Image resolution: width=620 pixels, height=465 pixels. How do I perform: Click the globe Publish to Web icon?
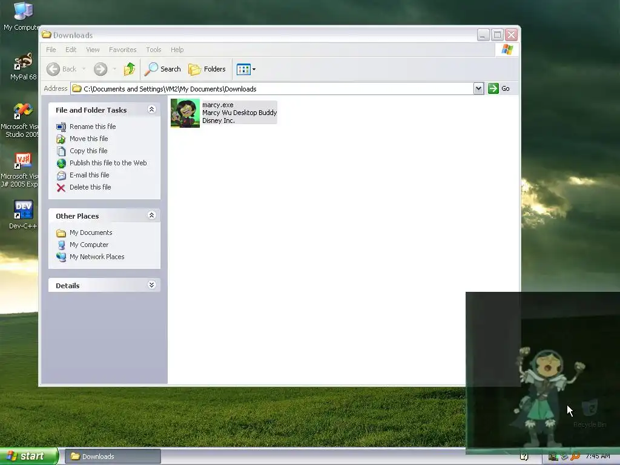coord(61,163)
